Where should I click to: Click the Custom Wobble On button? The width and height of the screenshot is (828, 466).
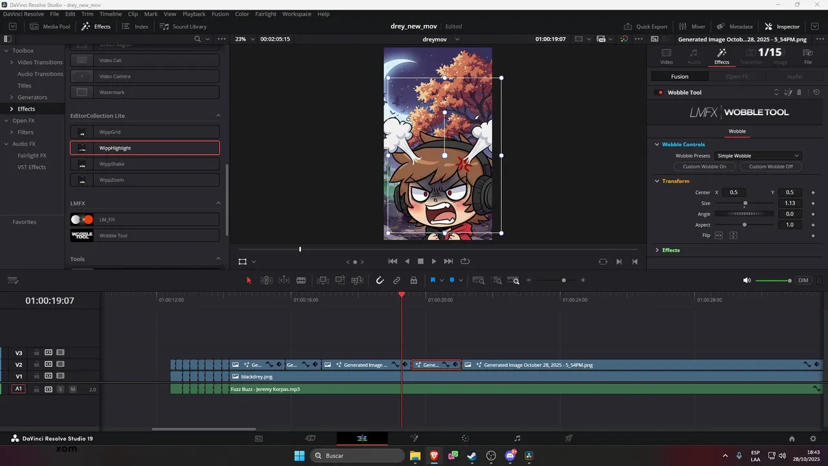(x=704, y=166)
